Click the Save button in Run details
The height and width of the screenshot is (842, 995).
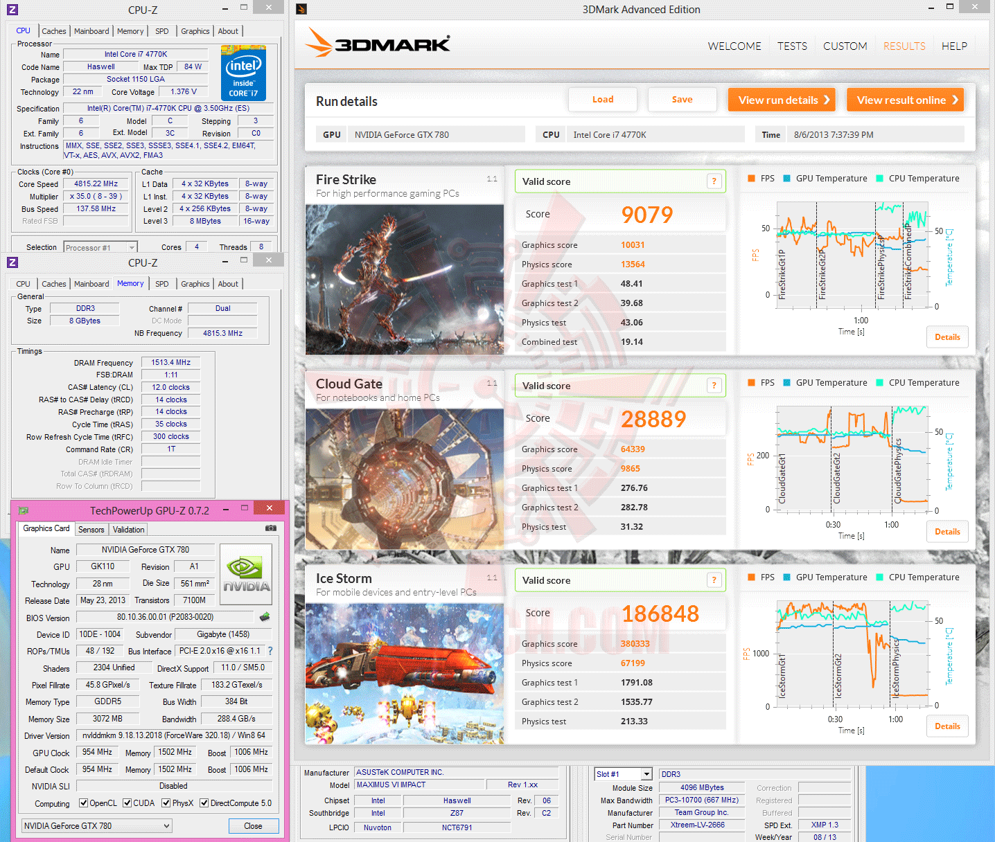tap(683, 100)
